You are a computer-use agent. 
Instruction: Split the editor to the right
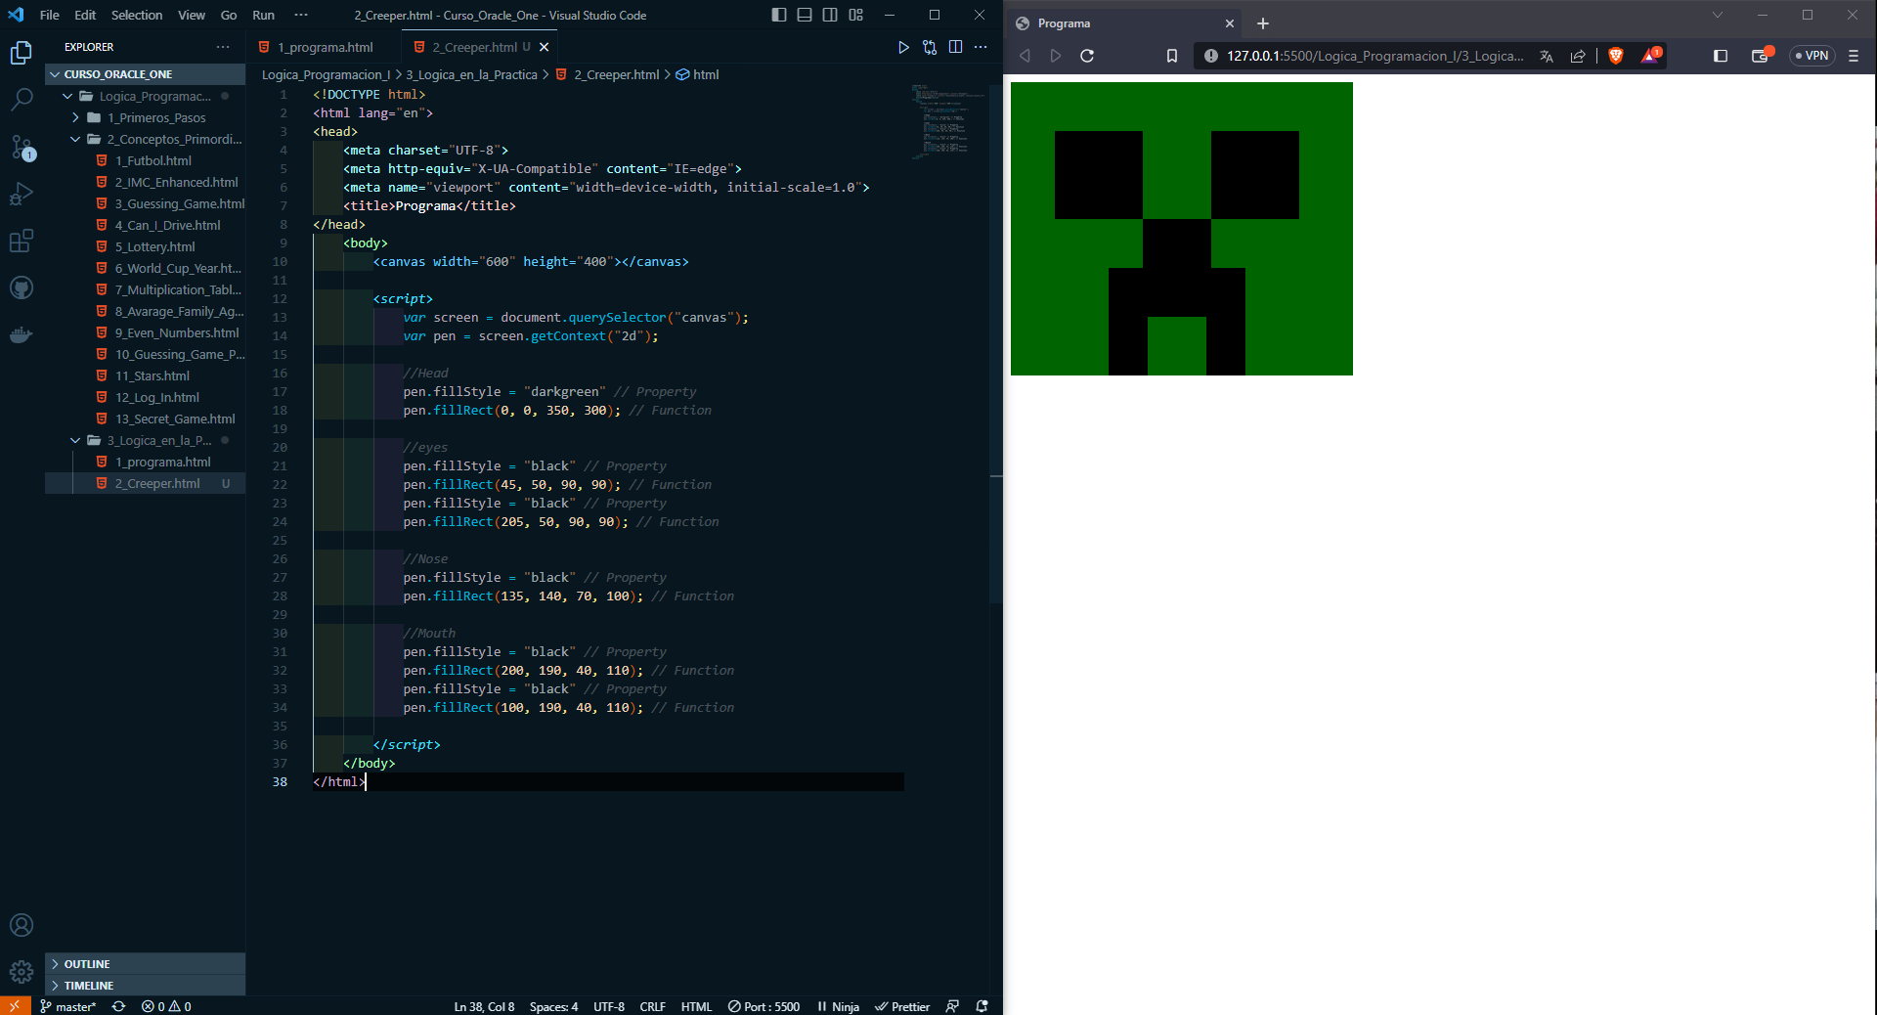[955, 47]
